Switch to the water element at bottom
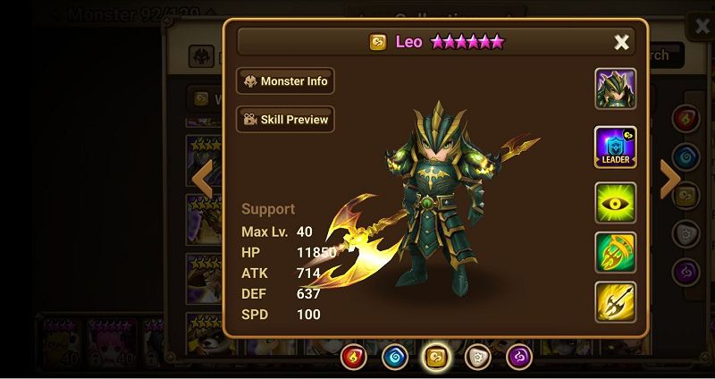The width and height of the screenshot is (715, 379). click(395, 357)
